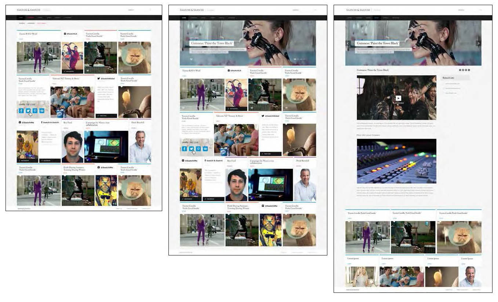This screenshot has height=302, width=498.
Task: Click Instagram icon beside @SaatchiLA in middle mockup
Action: [229, 70]
